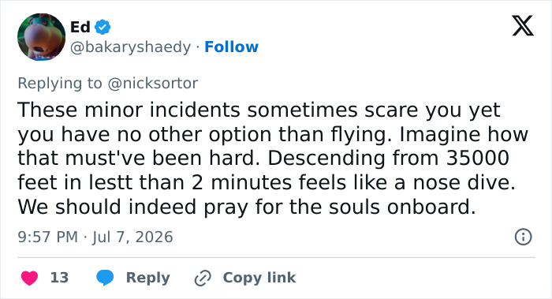Click the chain link icon
Image resolution: width=552 pixels, height=299 pixels.
pos(203,278)
